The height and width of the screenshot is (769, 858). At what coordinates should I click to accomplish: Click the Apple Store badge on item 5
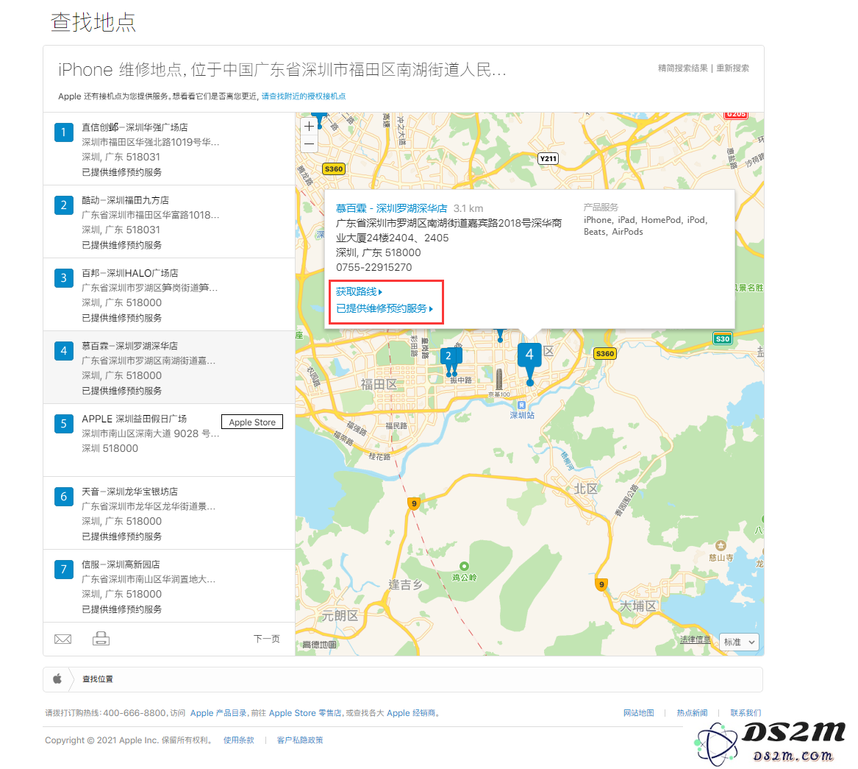(x=252, y=422)
